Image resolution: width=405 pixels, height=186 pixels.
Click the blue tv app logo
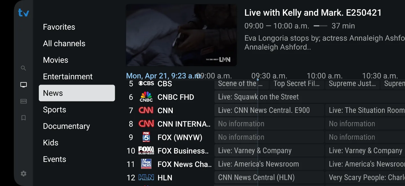point(24,13)
